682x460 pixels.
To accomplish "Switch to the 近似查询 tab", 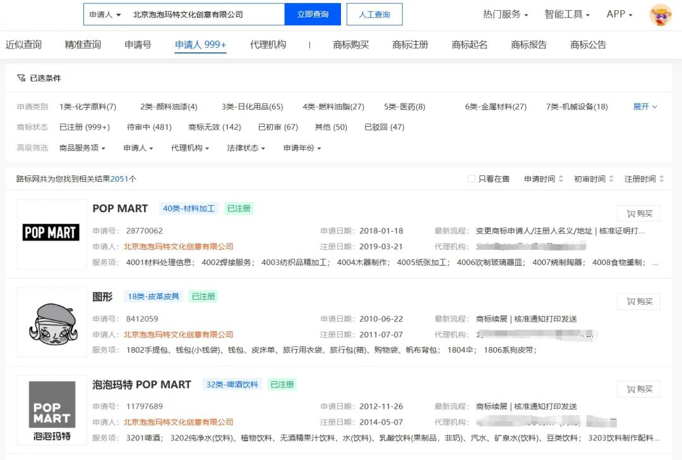I will pyautogui.click(x=23, y=45).
